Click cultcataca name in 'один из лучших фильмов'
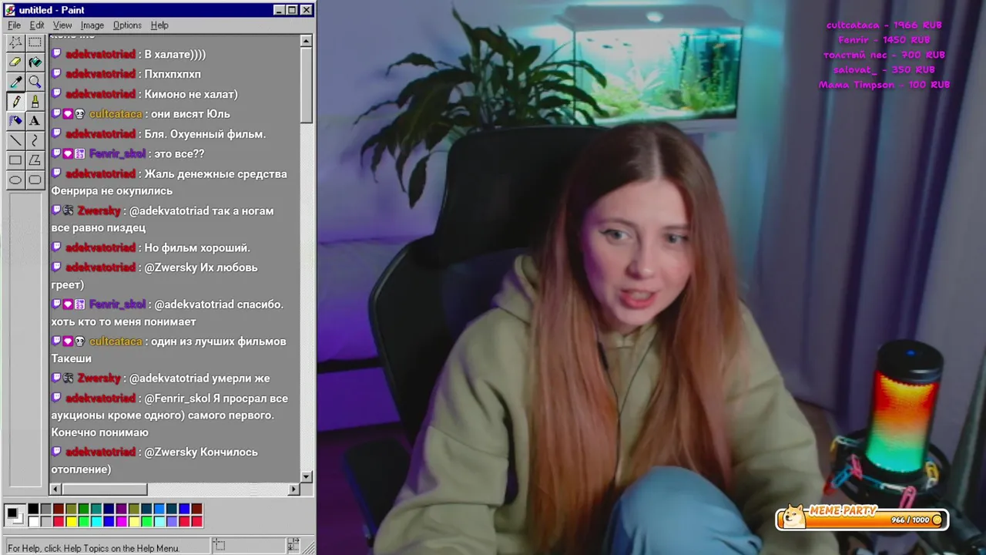The height and width of the screenshot is (555, 986). [x=116, y=341]
